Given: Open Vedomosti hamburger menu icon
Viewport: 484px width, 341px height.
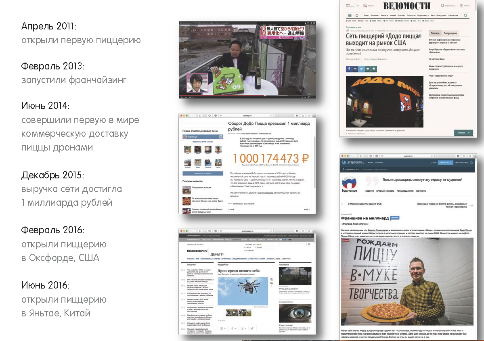Looking at the screenshot, I should (x=350, y=15).
